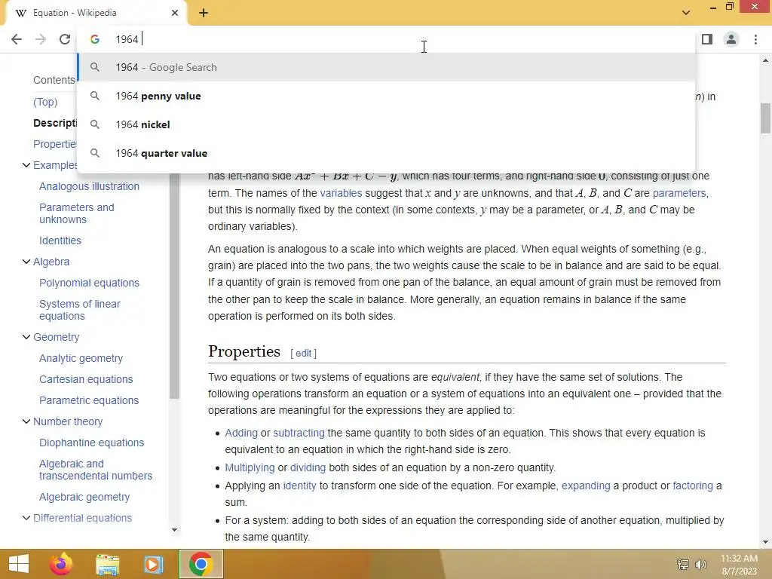Open the volume icon in system tray
The image size is (772, 579).
click(x=700, y=564)
